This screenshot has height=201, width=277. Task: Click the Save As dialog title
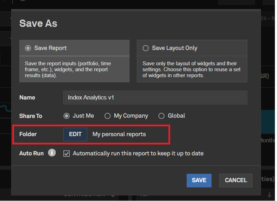38,23
